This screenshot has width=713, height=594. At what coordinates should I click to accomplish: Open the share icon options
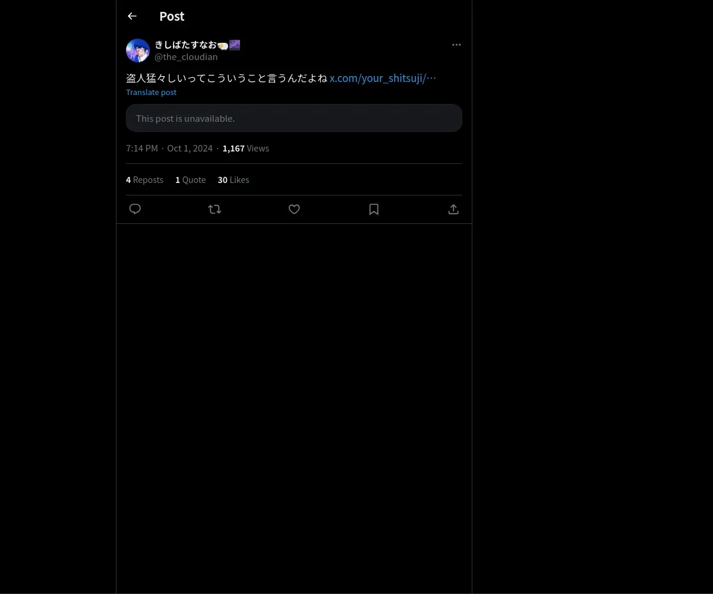453,209
